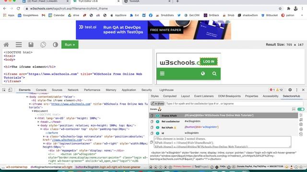Reload the page
This screenshot has height=172, width=307.
click(18, 9)
